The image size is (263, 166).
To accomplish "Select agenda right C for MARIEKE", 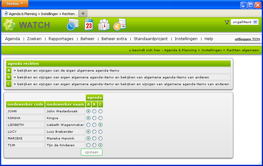I will [x=100, y=139].
